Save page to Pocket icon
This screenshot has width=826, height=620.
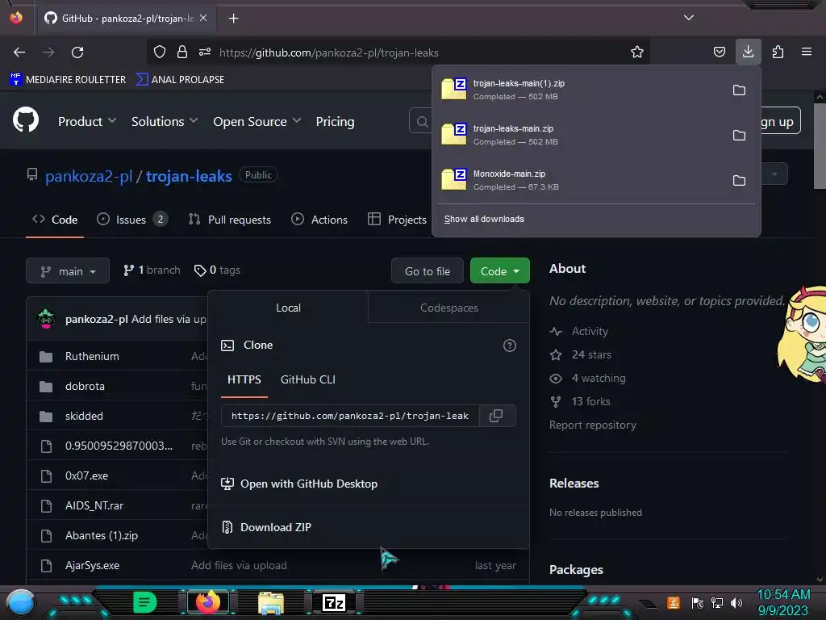click(x=719, y=52)
